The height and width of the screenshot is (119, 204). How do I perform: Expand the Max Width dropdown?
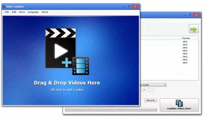pyautogui.click(x=153, y=85)
